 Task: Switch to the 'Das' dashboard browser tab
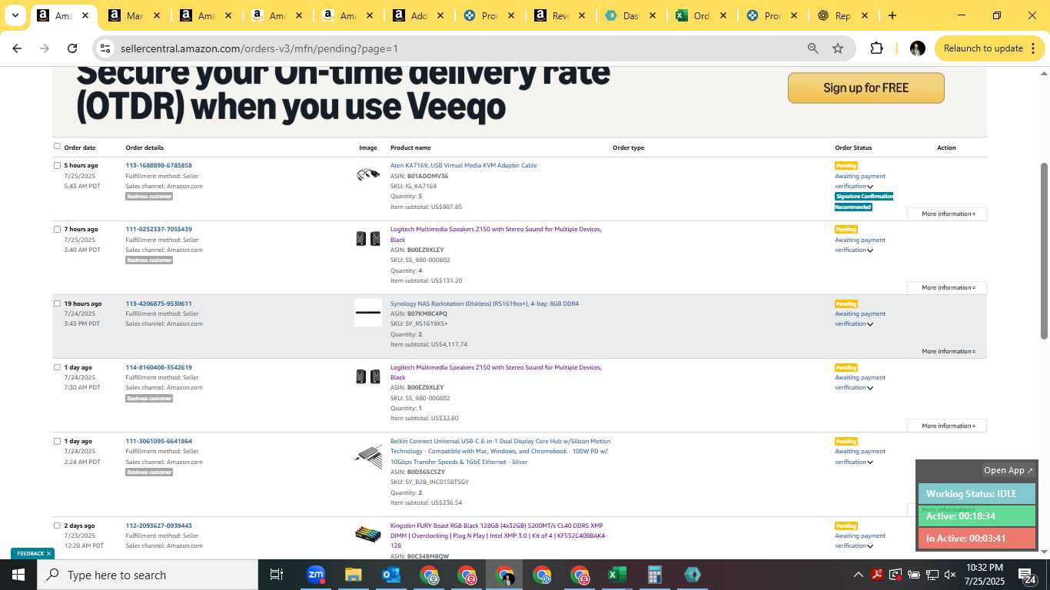click(630, 15)
